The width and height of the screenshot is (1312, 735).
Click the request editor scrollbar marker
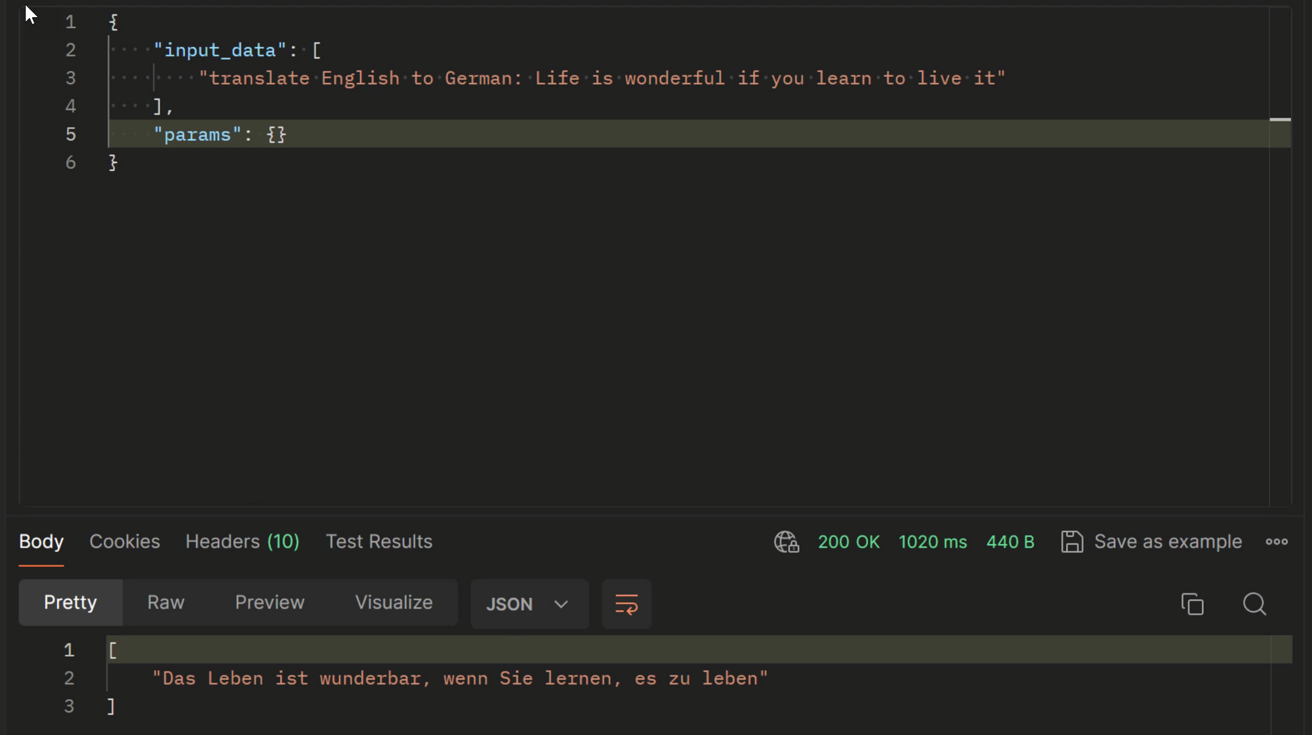(1280, 119)
